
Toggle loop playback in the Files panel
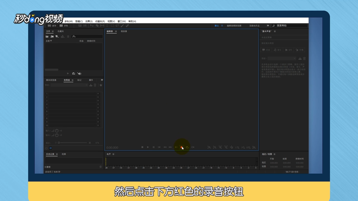point(74,73)
